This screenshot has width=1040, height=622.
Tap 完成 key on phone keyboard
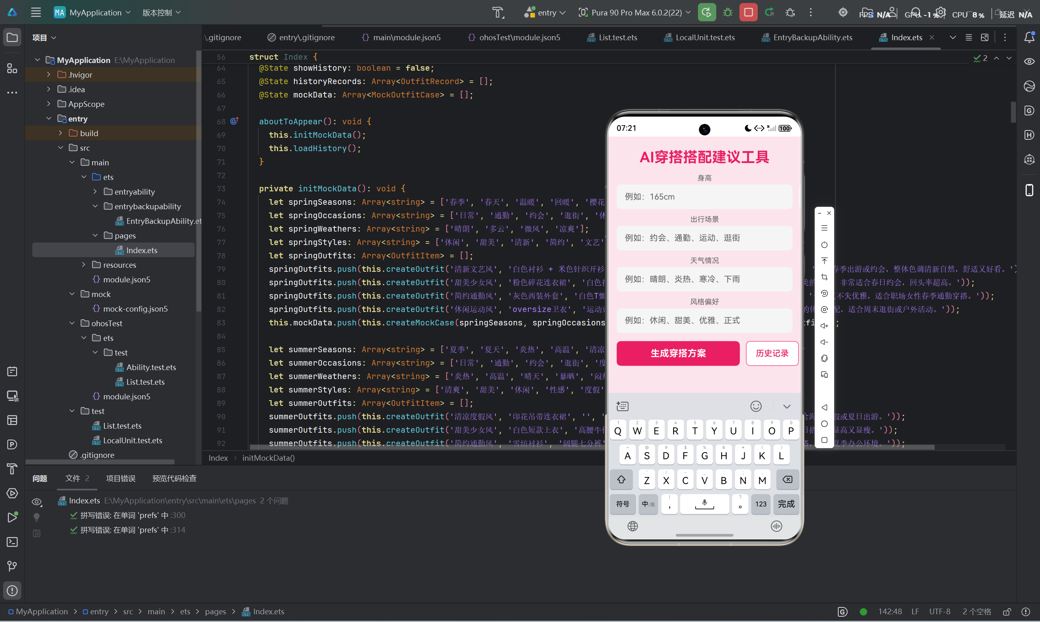pos(786,504)
